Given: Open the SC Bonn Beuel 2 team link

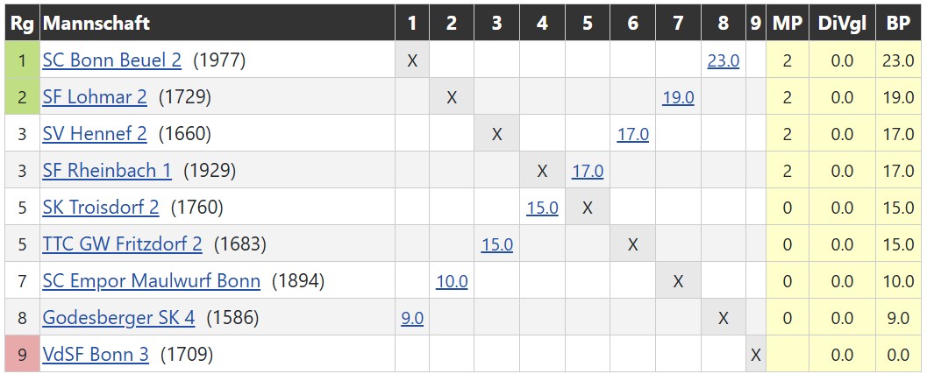Looking at the screenshot, I should coord(111,60).
